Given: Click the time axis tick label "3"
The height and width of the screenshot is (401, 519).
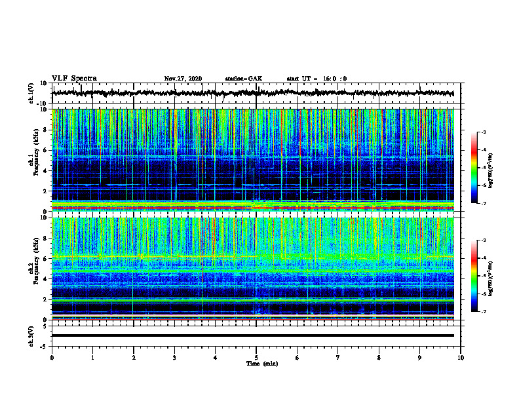Looking at the screenshot, I should point(174,358).
